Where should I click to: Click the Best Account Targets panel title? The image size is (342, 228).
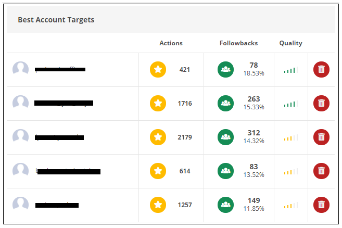coord(56,20)
